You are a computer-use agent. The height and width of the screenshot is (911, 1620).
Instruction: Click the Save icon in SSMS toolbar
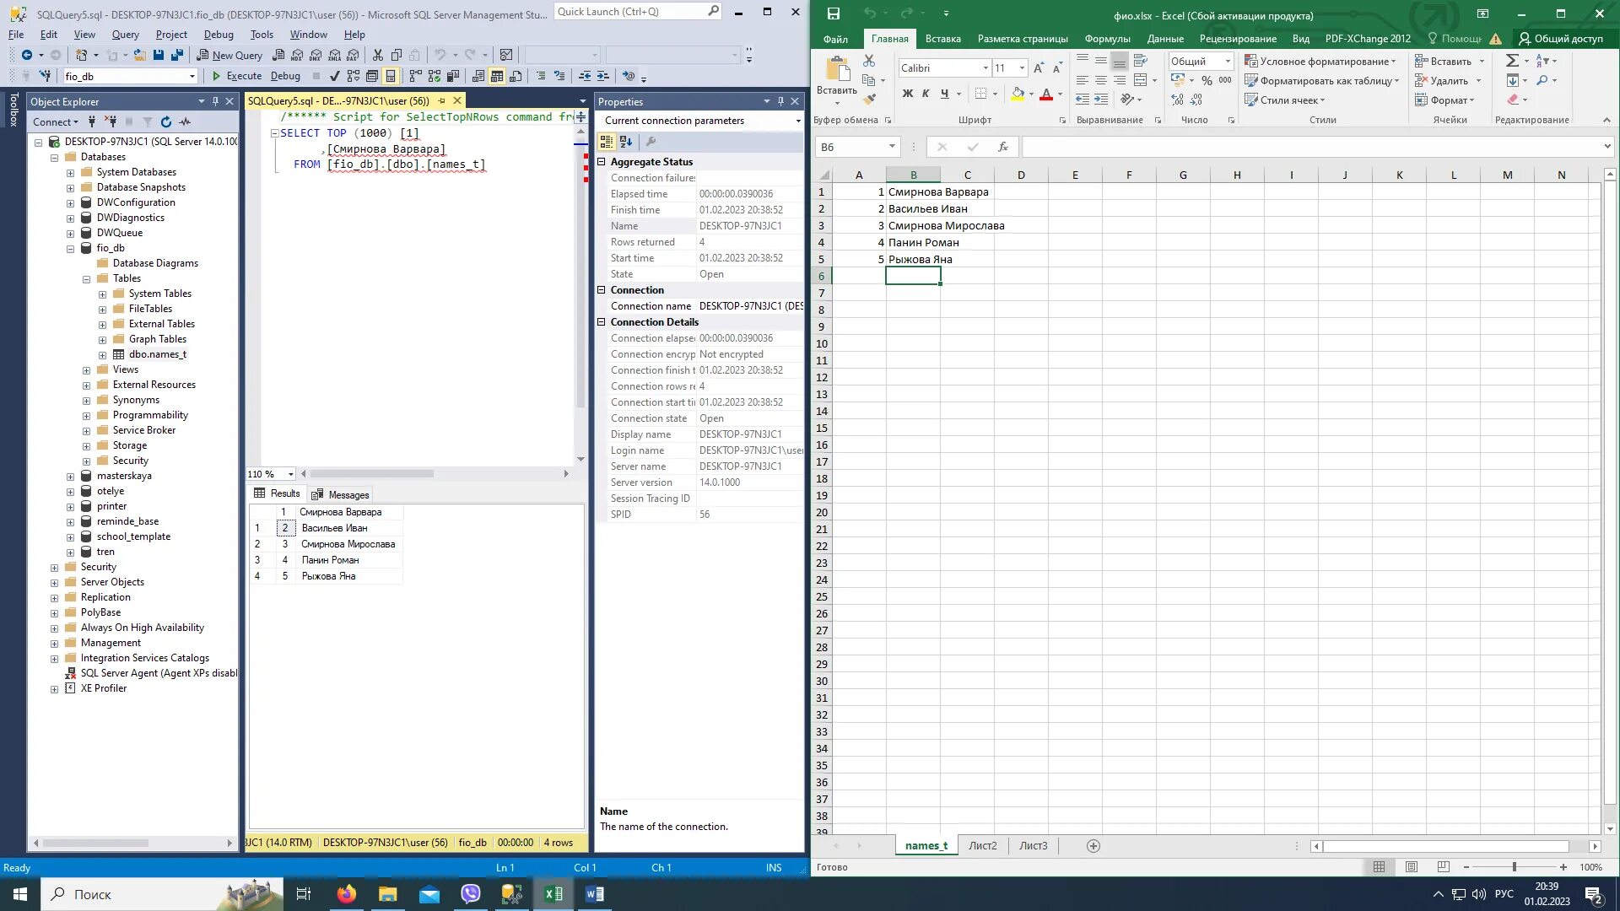tap(159, 55)
